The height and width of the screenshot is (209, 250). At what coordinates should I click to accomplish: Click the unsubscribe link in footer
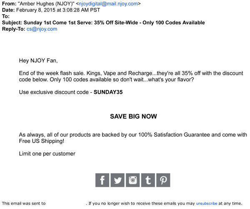(207, 204)
